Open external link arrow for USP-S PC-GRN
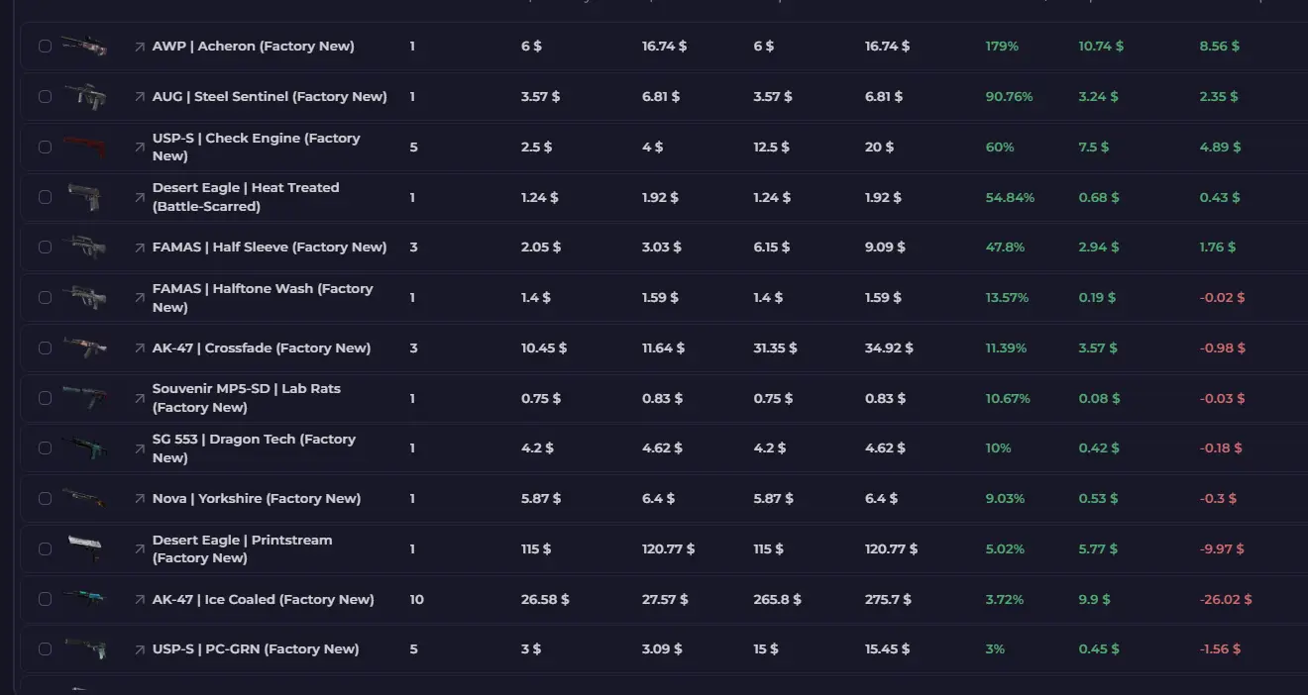The height and width of the screenshot is (695, 1308). pos(140,649)
